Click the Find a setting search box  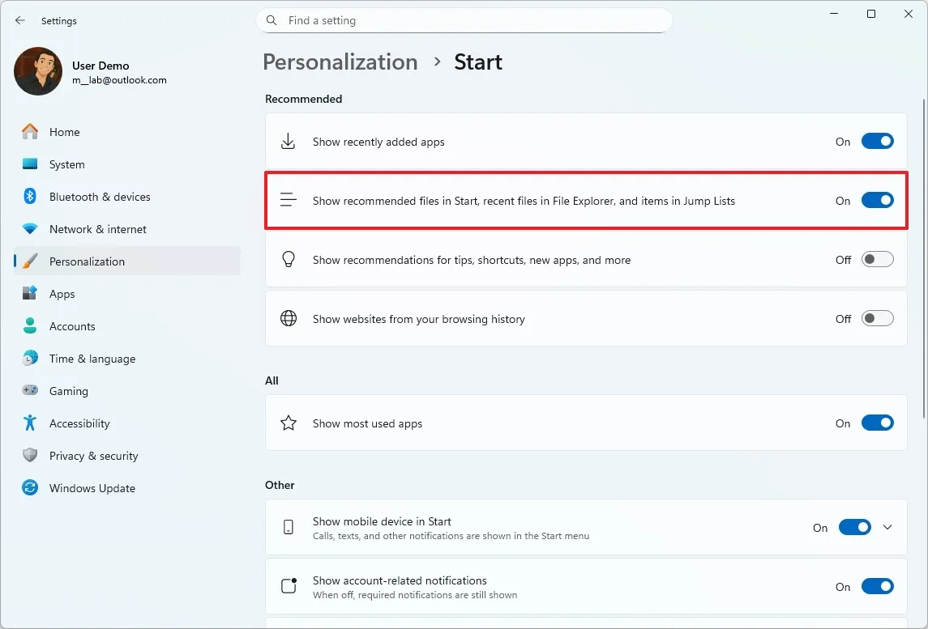464,20
